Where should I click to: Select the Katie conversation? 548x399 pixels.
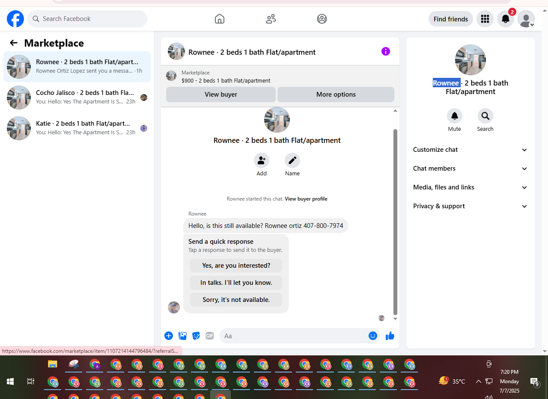[77, 128]
